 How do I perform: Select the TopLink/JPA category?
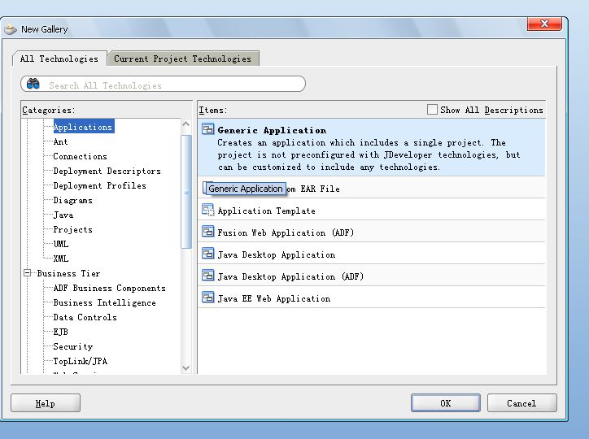(x=81, y=361)
